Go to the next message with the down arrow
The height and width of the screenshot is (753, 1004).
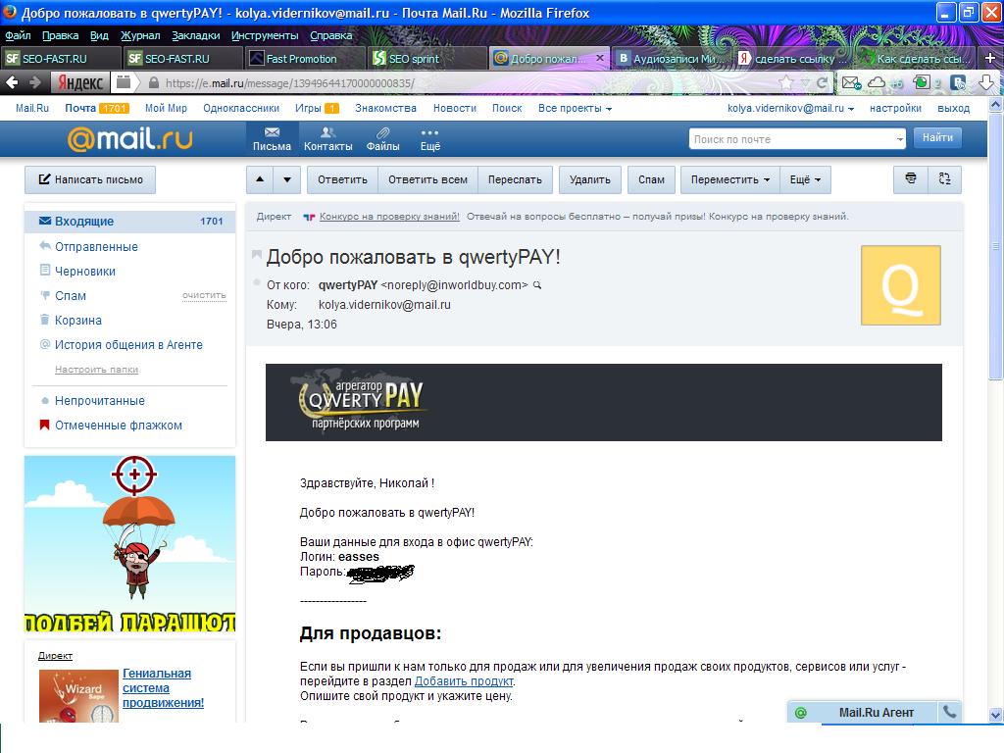pos(287,180)
